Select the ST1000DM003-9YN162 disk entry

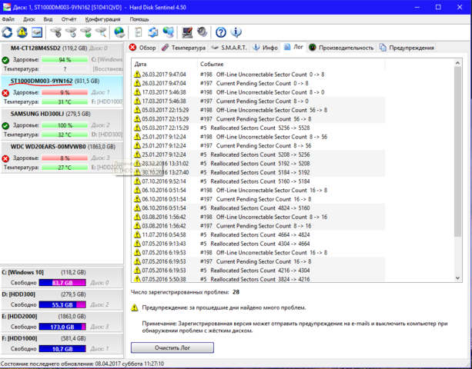[62, 91]
